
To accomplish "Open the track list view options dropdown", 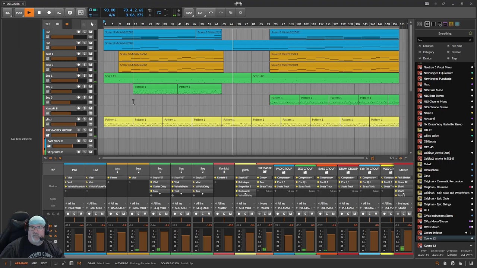I will 48,24.
